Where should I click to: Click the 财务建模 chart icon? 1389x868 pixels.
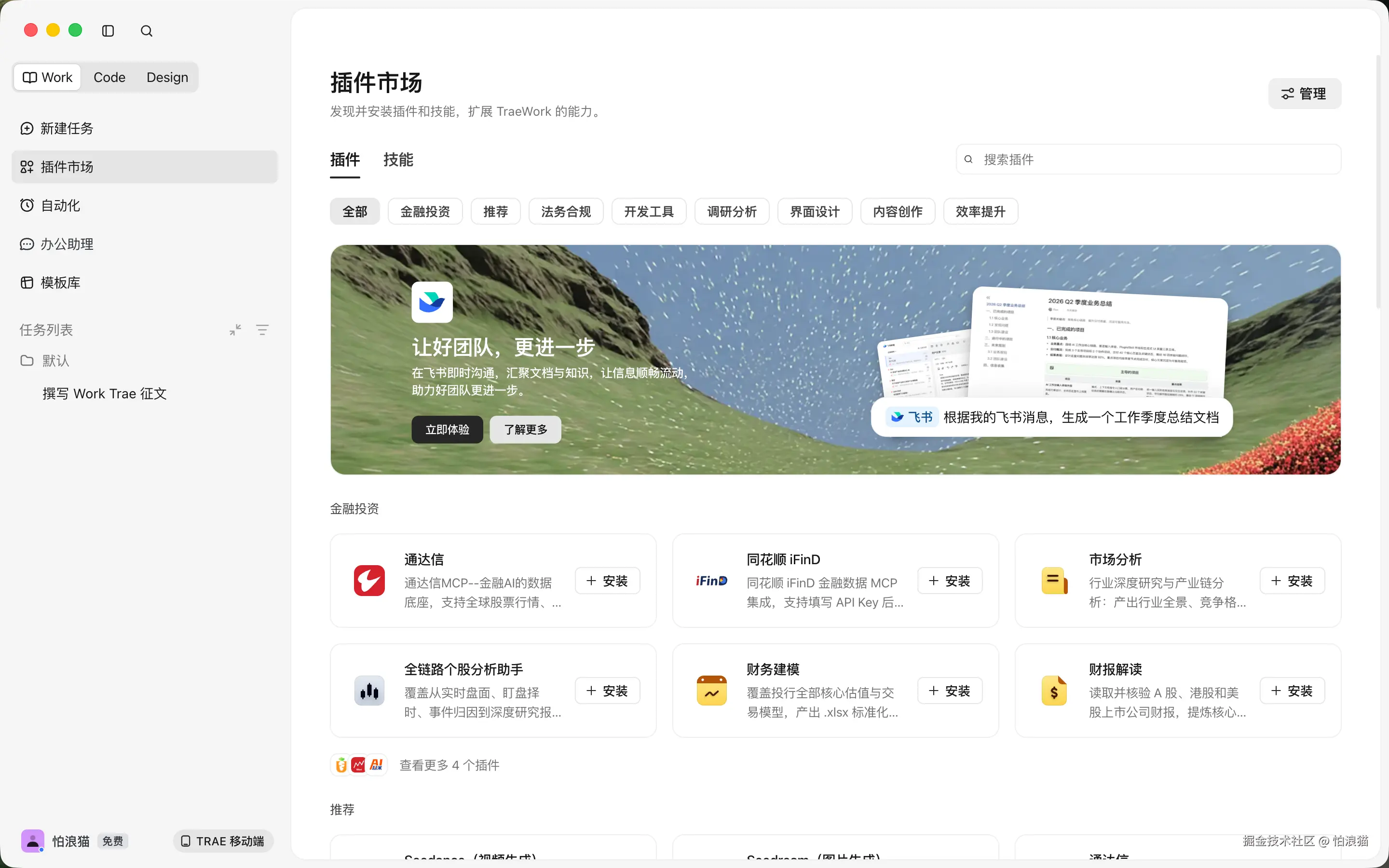coord(712,691)
